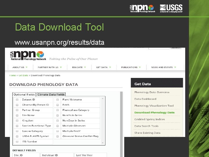Open the News and Events menu
This screenshot has height=157, width=209.
click(162, 67)
